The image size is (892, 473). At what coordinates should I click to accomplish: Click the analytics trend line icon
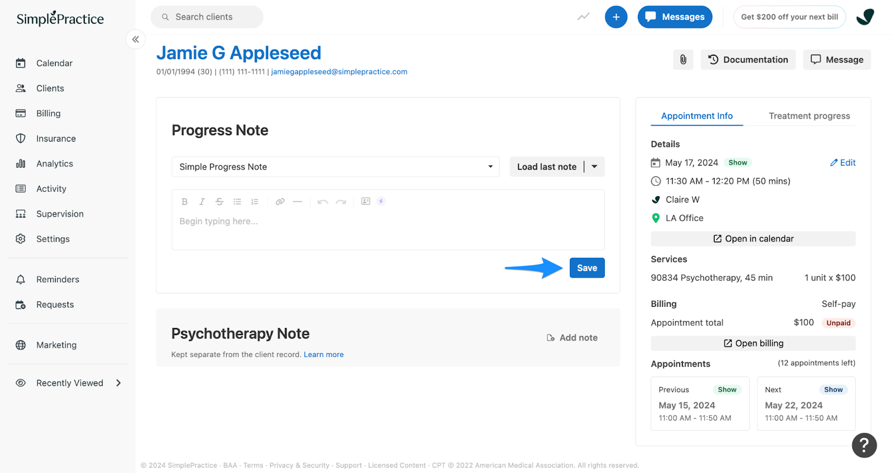(583, 17)
